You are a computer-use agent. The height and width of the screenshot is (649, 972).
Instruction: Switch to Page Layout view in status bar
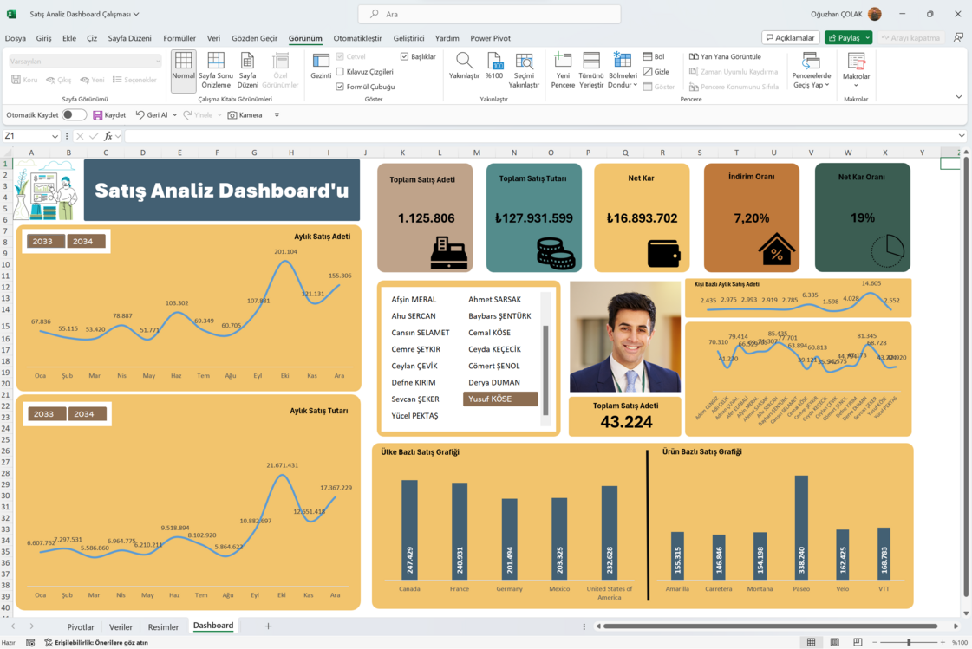click(834, 642)
